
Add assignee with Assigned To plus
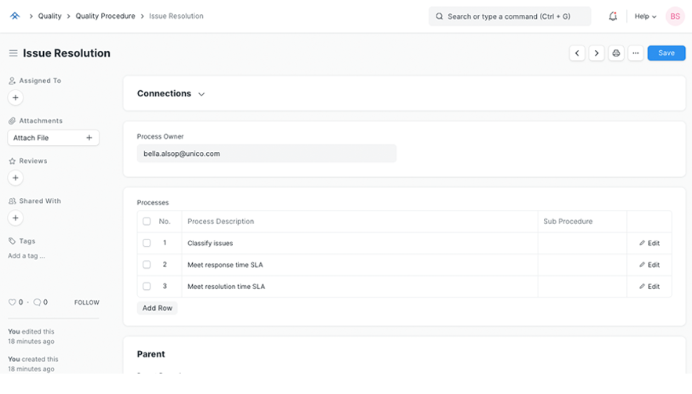point(16,98)
